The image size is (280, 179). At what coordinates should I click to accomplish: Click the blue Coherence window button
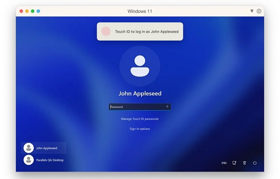pyautogui.click(x=38, y=11)
